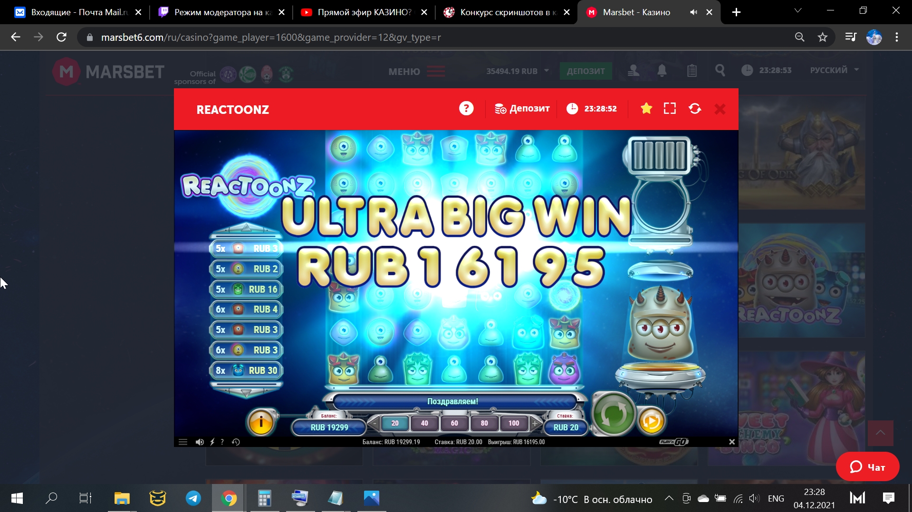Close the Reactoonz game with red X
This screenshot has width=912, height=512.
coord(720,109)
